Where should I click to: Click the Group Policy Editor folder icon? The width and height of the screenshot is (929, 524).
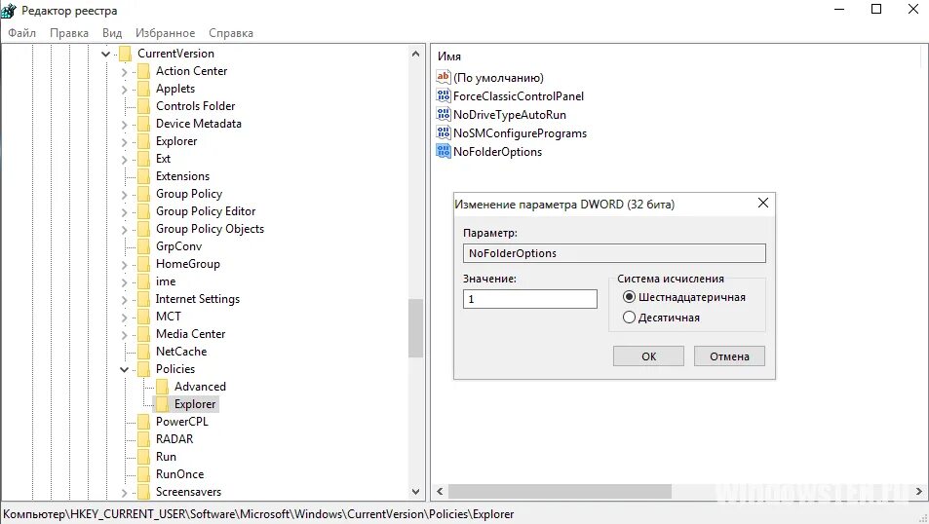[x=143, y=211]
